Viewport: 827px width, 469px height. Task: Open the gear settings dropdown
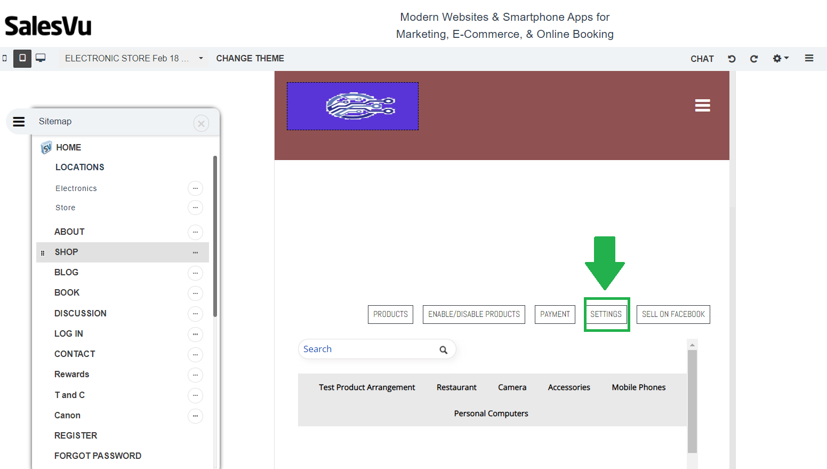tap(780, 59)
